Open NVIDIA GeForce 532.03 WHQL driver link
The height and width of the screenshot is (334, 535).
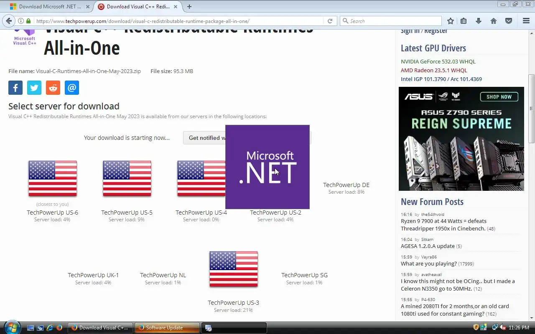(438, 61)
